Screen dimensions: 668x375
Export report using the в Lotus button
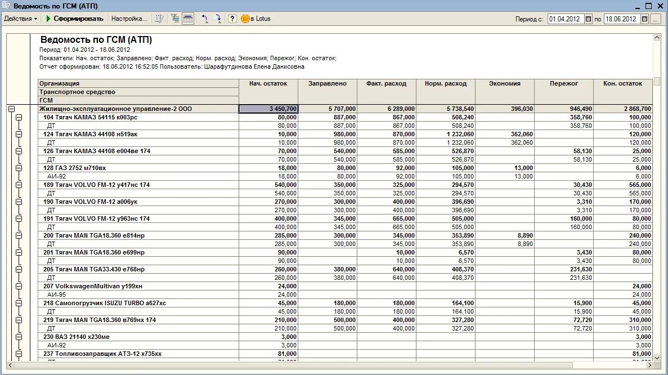point(255,19)
